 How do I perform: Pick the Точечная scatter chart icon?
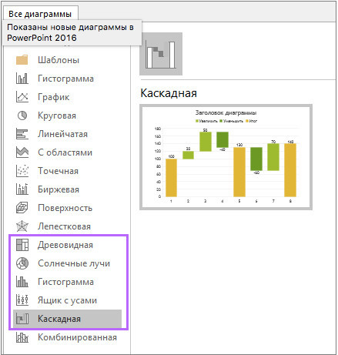(x=22, y=171)
